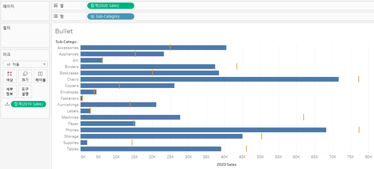This screenshot has width=374, height=169.
Task: Select the Machines row label
Action: (70, 117)
